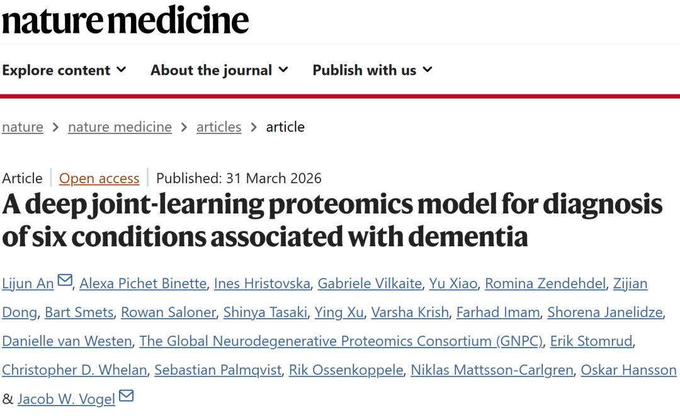
Task: Open Global Neurodegenerative Proteomics Consortium link
Action: [341, 341]
